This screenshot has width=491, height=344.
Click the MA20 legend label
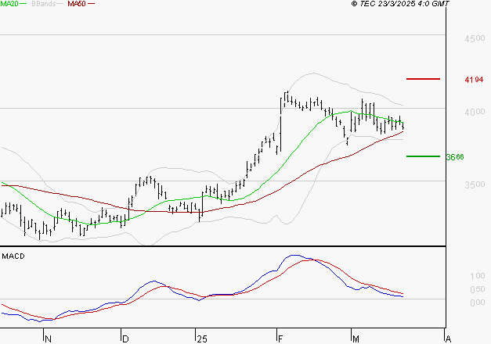9,4
